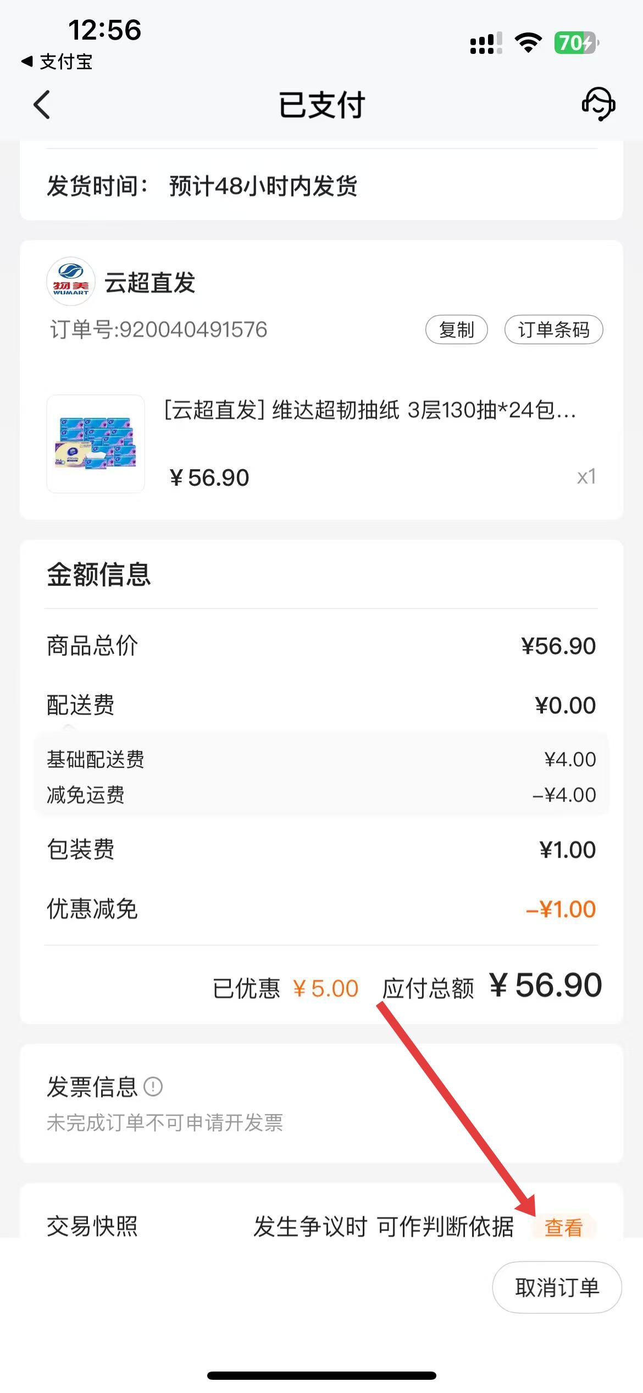Return to Alipay via status bar link
This screenshot has height=1393, width=643.
[57, 62]
